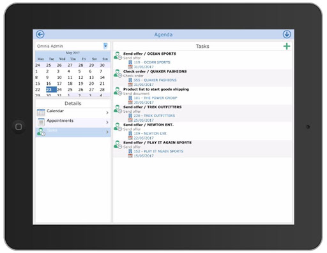Click building icon beside 555 - QUAKER FASHIONS
Image resolution: width=327 pixels, height=253 pixels.
pyautogui.click(x=130, y=80)
